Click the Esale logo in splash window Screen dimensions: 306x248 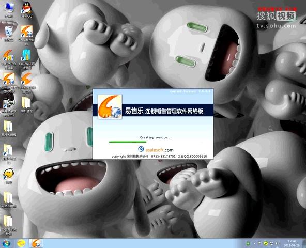point(110,106)
